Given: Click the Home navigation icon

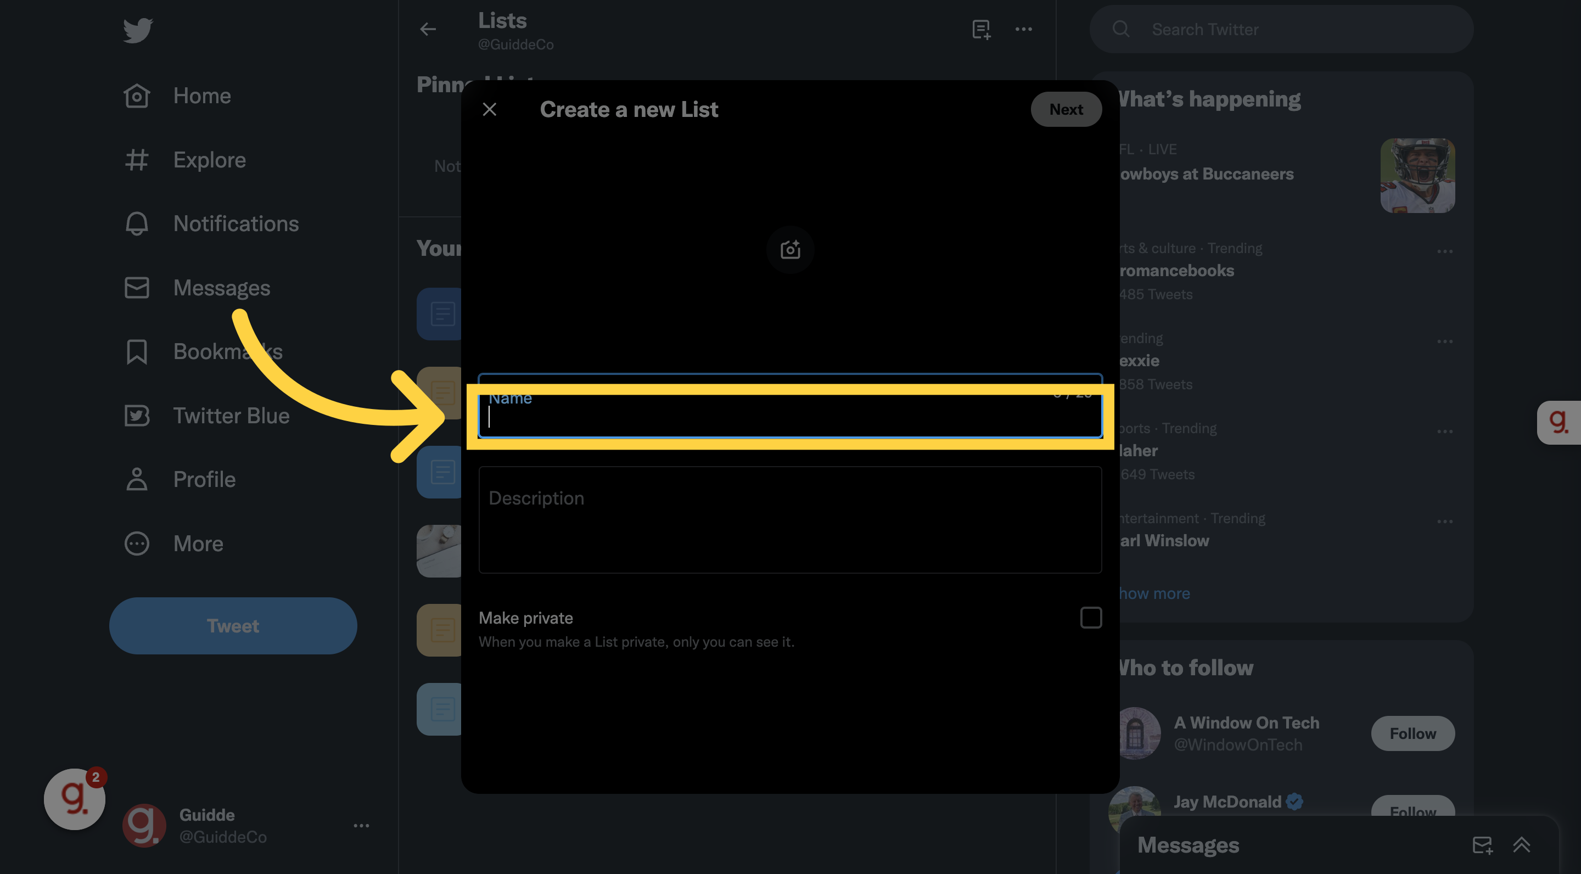Looking at the screenshot, I should (136, 95).
